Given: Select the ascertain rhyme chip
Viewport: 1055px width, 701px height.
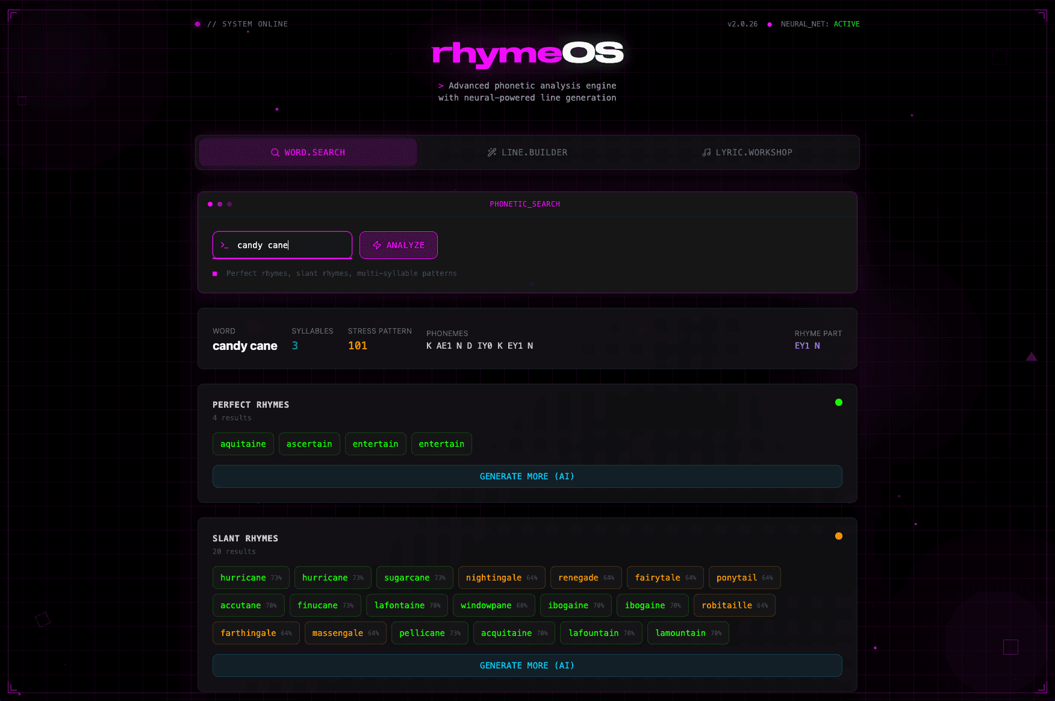Looking at the screenshot, I should click(x=310, y=444).
